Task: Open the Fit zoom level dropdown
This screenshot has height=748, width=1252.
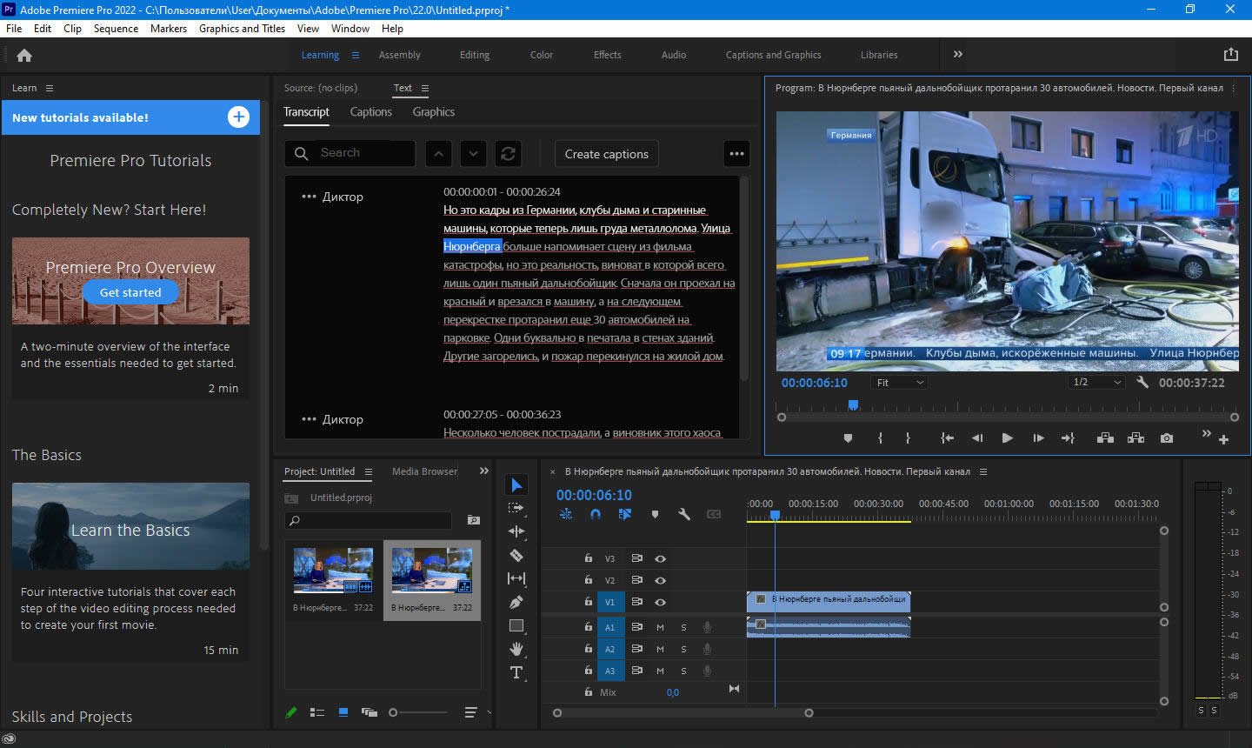Action: pyautogui.click(x=900, y=383)
